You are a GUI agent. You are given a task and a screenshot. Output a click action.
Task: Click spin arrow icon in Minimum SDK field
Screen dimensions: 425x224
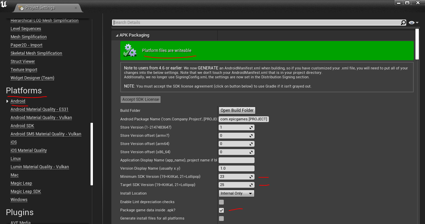pyautogui.click(x=251, y=177)
